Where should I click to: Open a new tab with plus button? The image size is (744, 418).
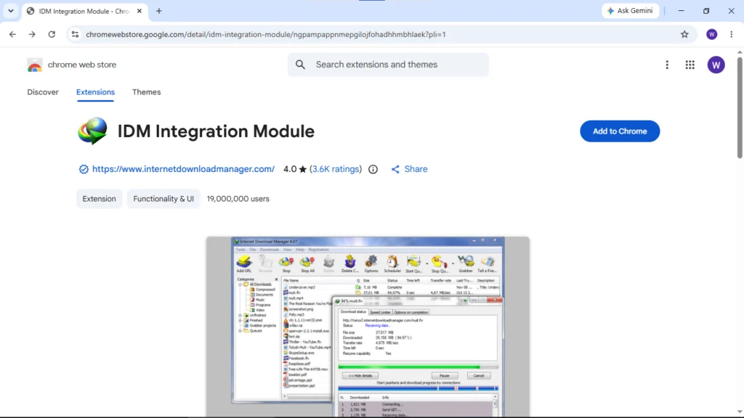pyautogui.click(x=159, y=11)
